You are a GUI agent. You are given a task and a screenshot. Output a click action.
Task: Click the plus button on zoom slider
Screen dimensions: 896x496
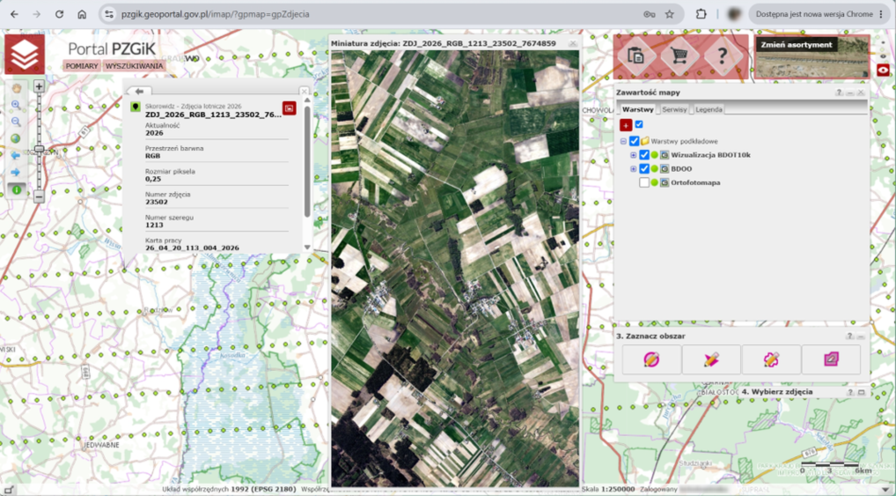(x=39, y=87)
